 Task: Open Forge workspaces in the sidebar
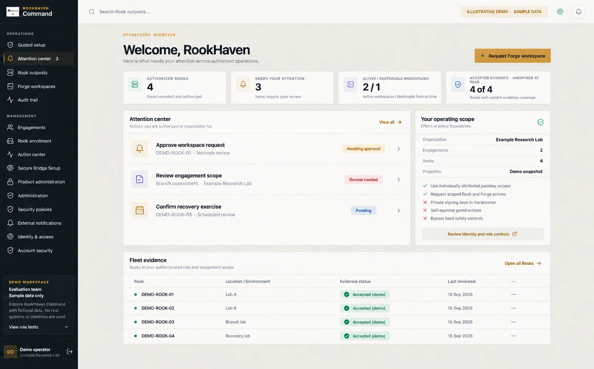[x=39, y=87]
